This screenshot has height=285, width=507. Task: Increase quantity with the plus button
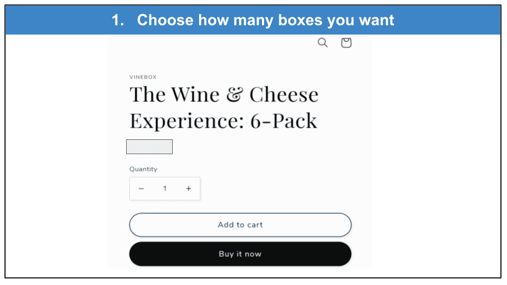189,189
